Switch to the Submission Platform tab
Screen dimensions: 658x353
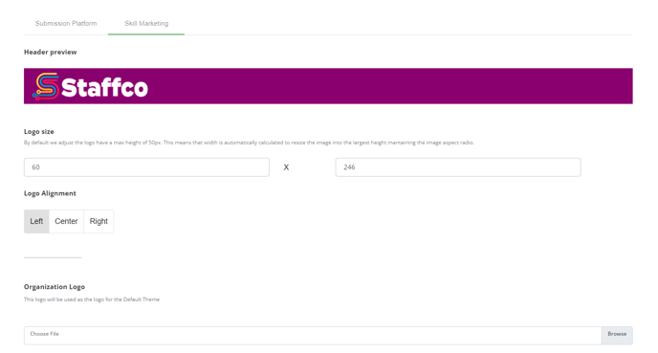click(66, 24)
